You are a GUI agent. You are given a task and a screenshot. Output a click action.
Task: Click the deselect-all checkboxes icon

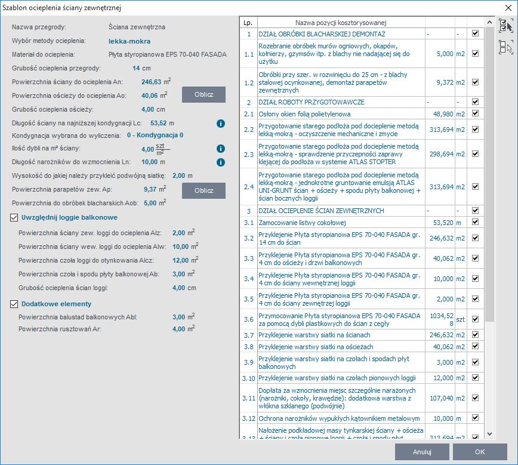506,47
